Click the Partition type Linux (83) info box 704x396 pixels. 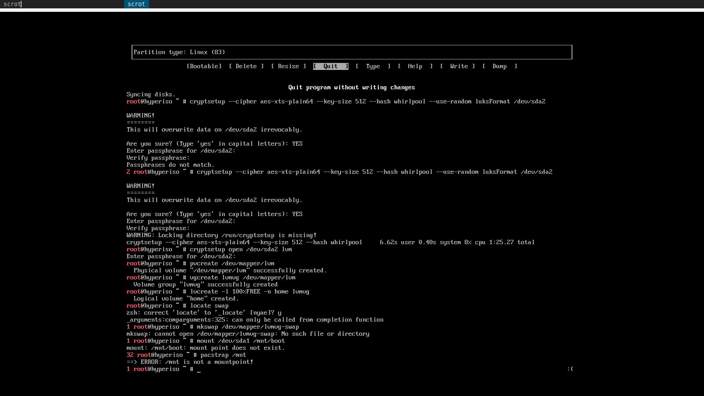352,52
